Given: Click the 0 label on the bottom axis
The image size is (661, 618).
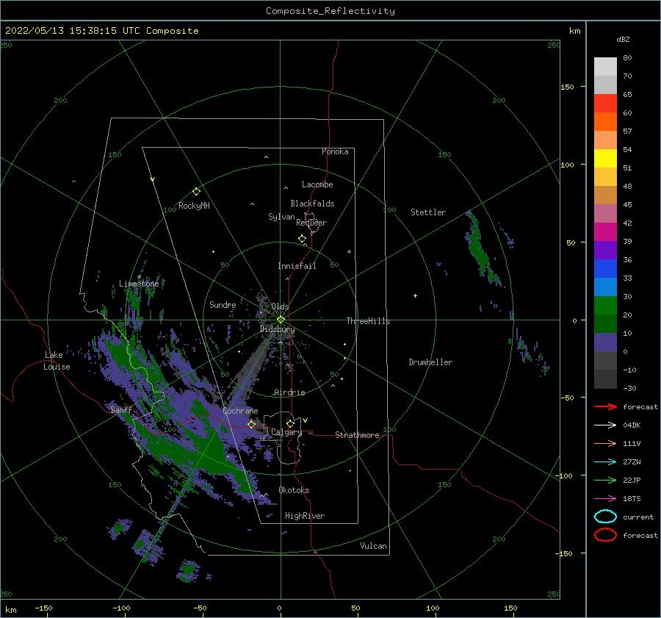Looking at the screenshot, I should point(279,608).
